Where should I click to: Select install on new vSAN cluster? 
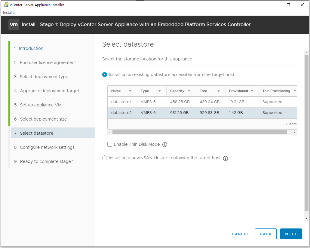105,158
